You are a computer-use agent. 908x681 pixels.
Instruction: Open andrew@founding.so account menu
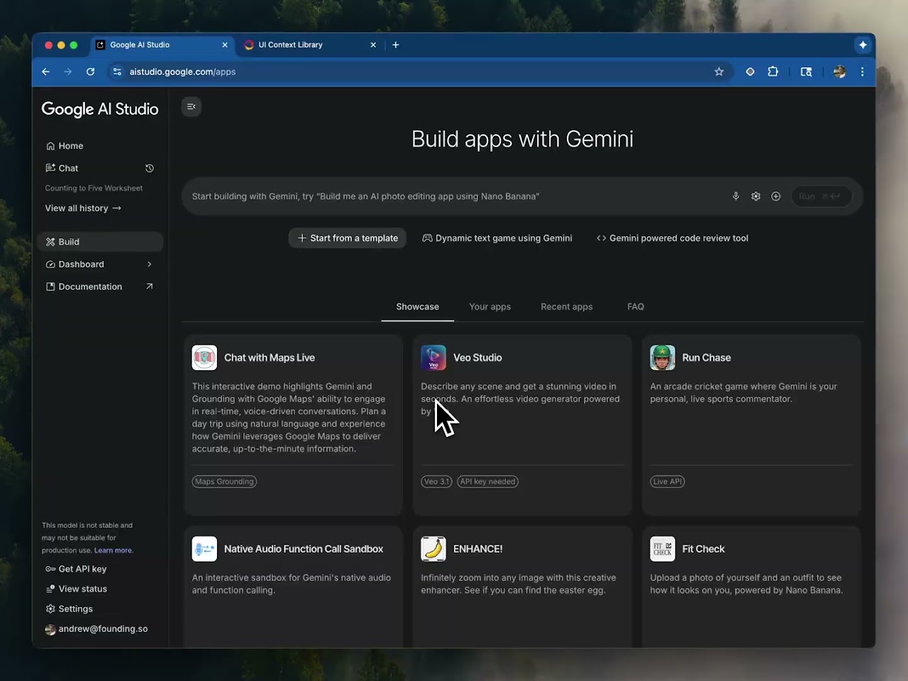pyautogui.click(x=96, y=629)
